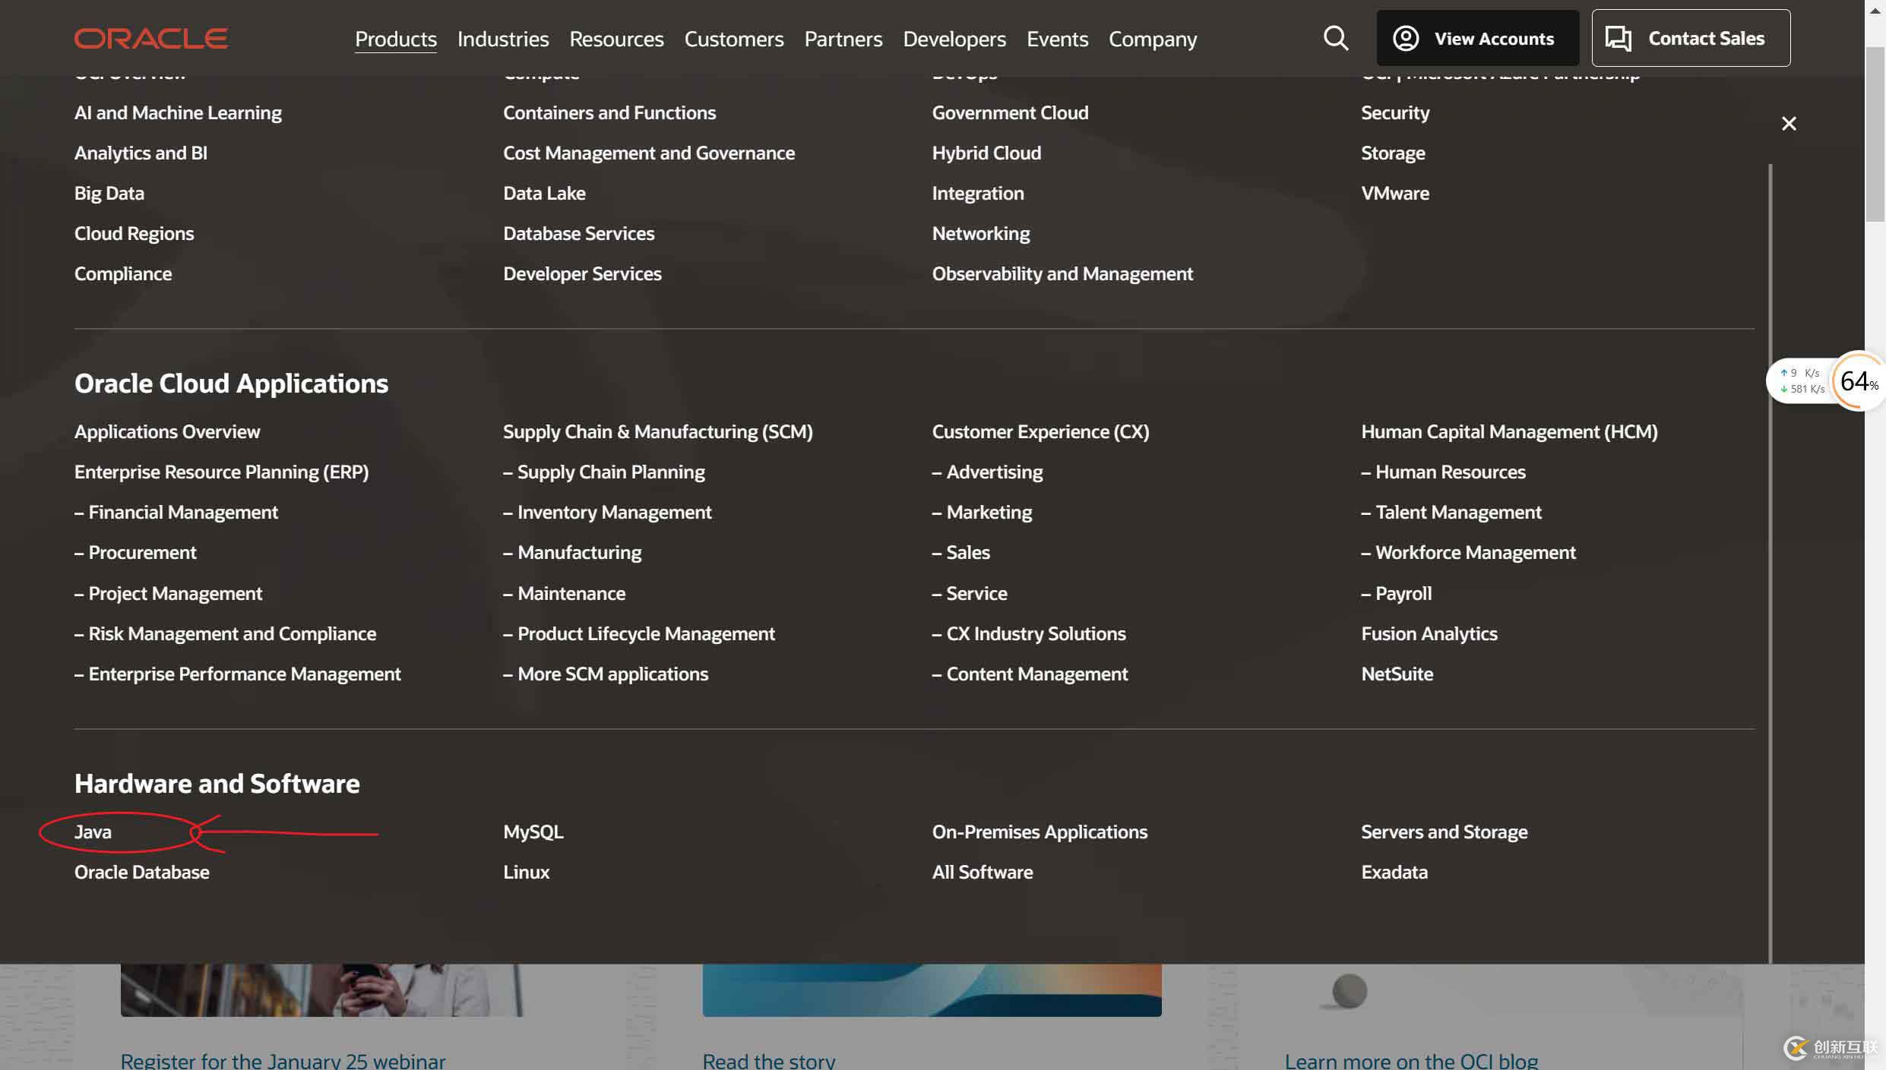Click the webinar thumbnail image

(321, 990)
